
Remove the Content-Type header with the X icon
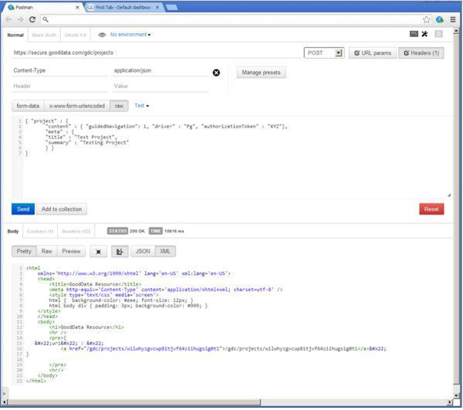coord(216,73)
